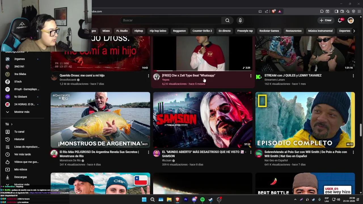Select the Hiphop filter chip
The width and height of the screenshot is (363, 204).
coord(139,31)
